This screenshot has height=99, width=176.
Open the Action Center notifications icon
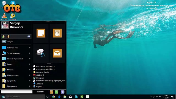172,97
